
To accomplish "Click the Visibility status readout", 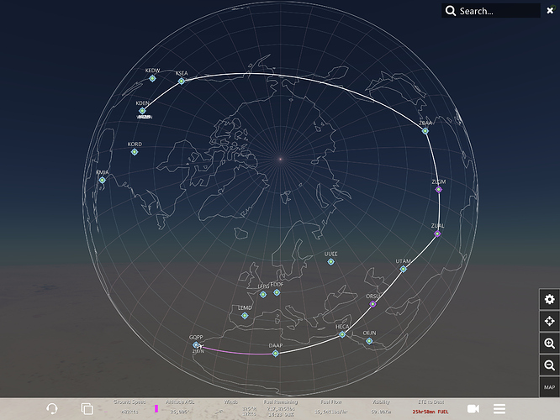I will (381, 407).
